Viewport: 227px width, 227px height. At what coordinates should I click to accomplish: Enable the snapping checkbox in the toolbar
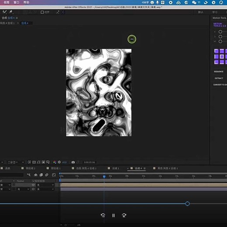coord(42,12)
